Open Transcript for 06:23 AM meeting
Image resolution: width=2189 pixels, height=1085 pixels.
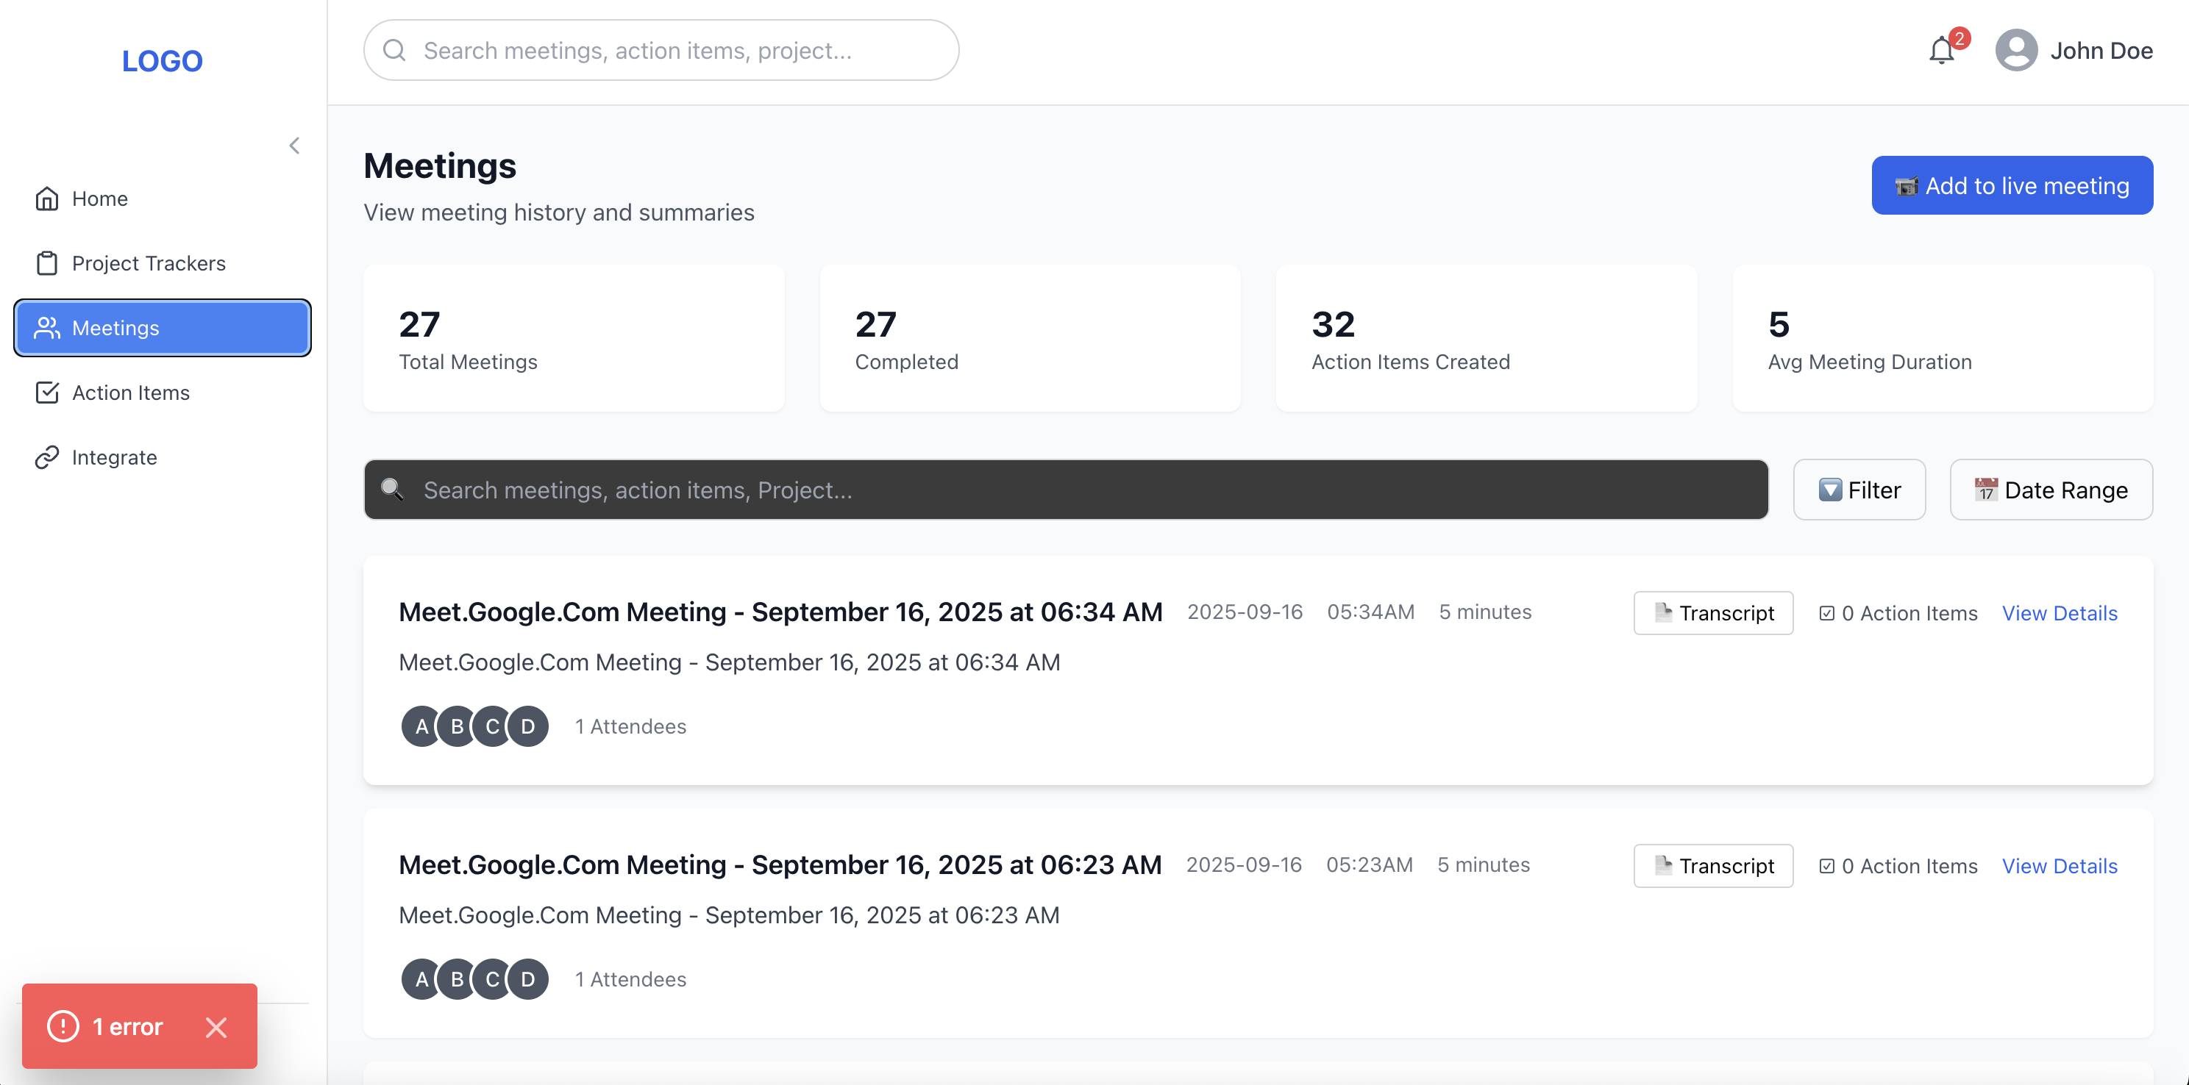point(1712,866)
